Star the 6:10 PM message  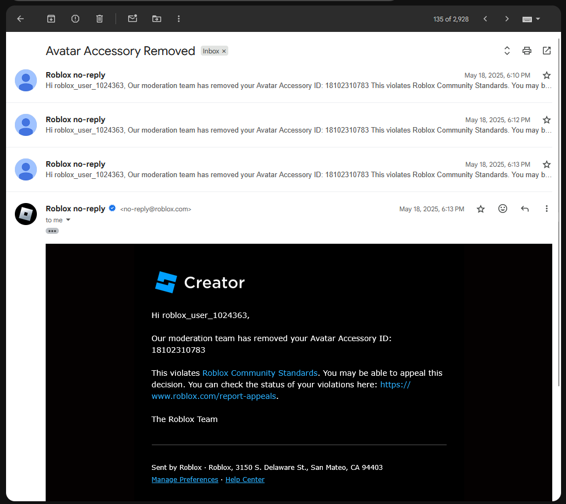(547, 75)
